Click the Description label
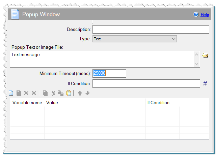This screenshot has height=155, width=216. [79, 29]
